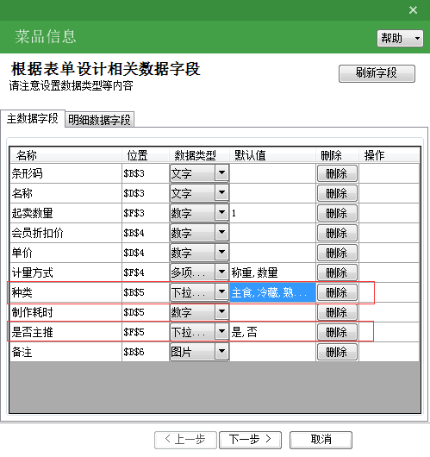Close the 菜品信息 dialog window
The width and height of the screenshot is (430, 457).
click(413, 10)
